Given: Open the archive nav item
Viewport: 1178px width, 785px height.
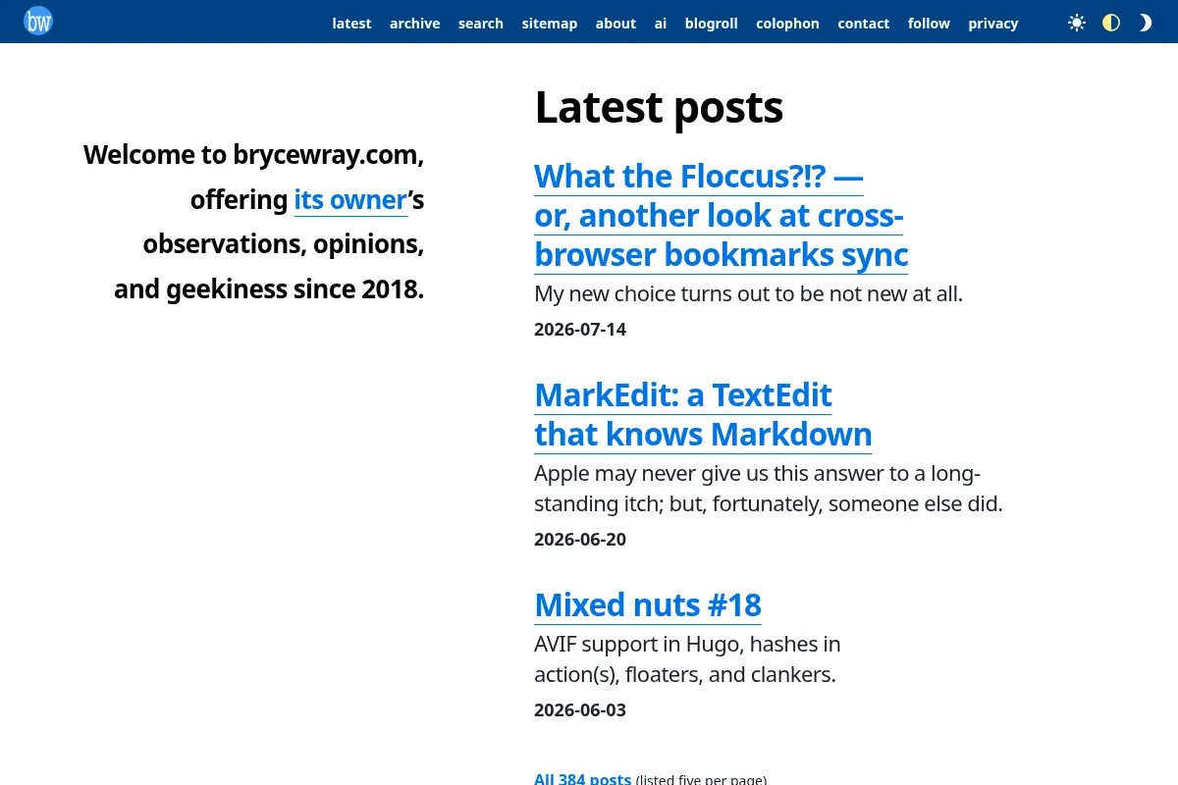Looking at the screenshot, I should pyautogui.click(x=414, y=24).
